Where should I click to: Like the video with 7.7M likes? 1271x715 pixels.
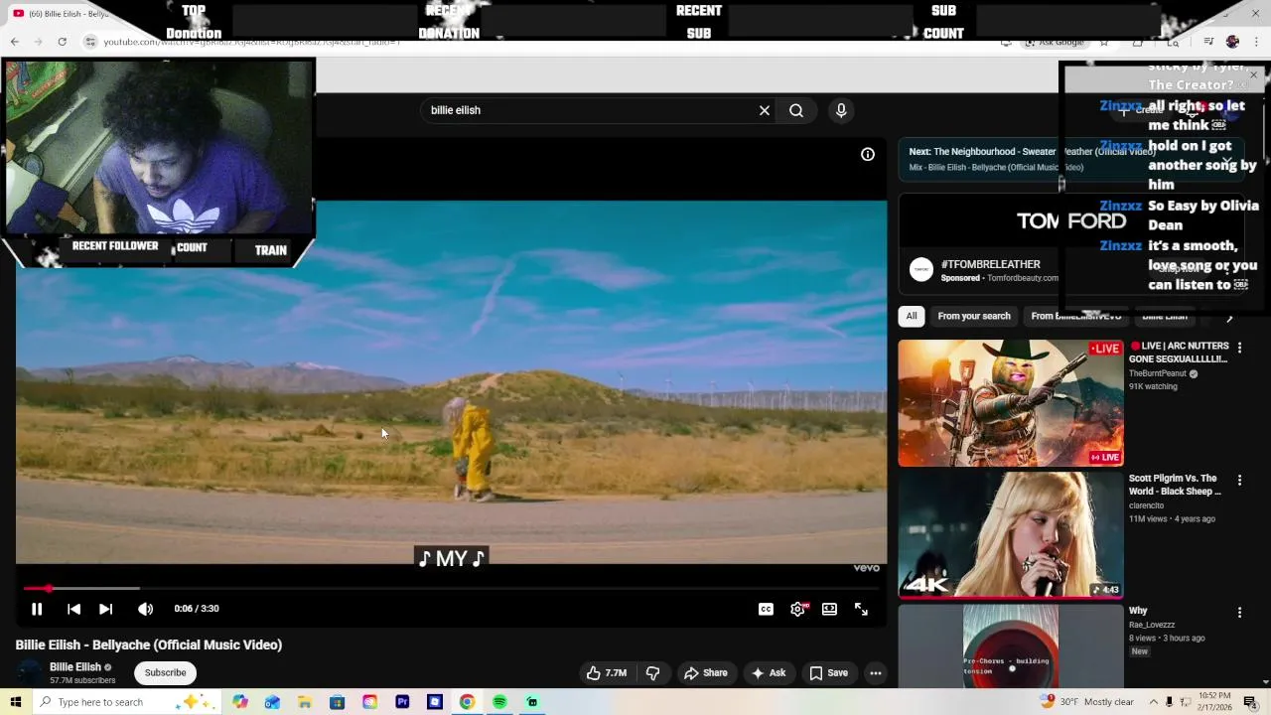point(607,673)
